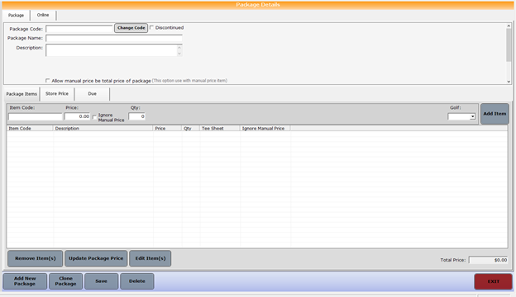Click the Add Item button
The image size is (516, 297).
[x=494, y=114]
